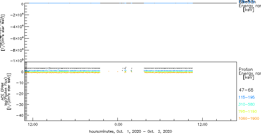Click the yellow 795-1193 legend label
The width and height of the screenshot is (261, 134).
[248, 111]
